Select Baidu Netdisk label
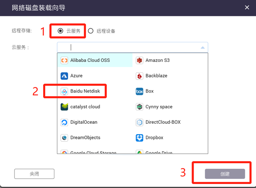This screenshot has width=256, height=188. pyautogui.click(x=85, y=91)
